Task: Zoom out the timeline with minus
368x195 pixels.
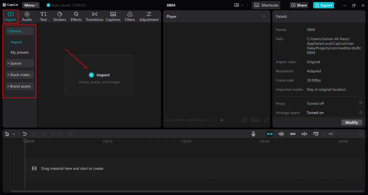Action: pos(324,134)
